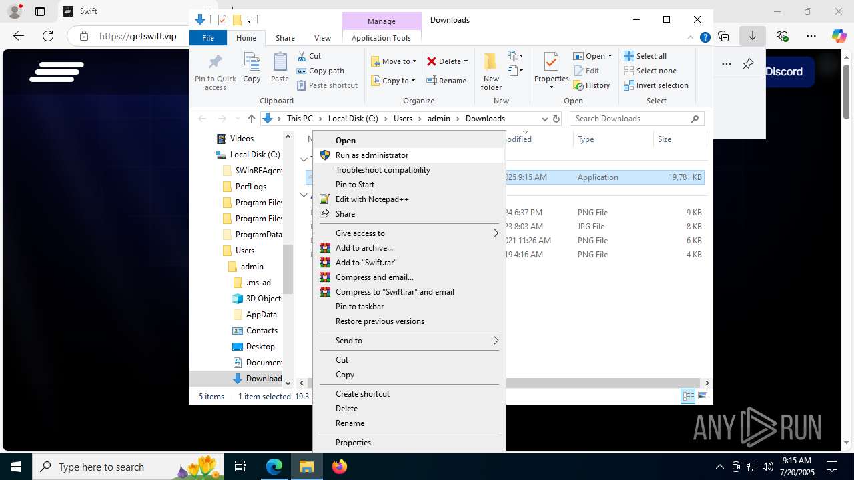The width and height of the screenshot is (854, 480).
Task: Open Edge settings and more menu
Action: tap(811, 36)
